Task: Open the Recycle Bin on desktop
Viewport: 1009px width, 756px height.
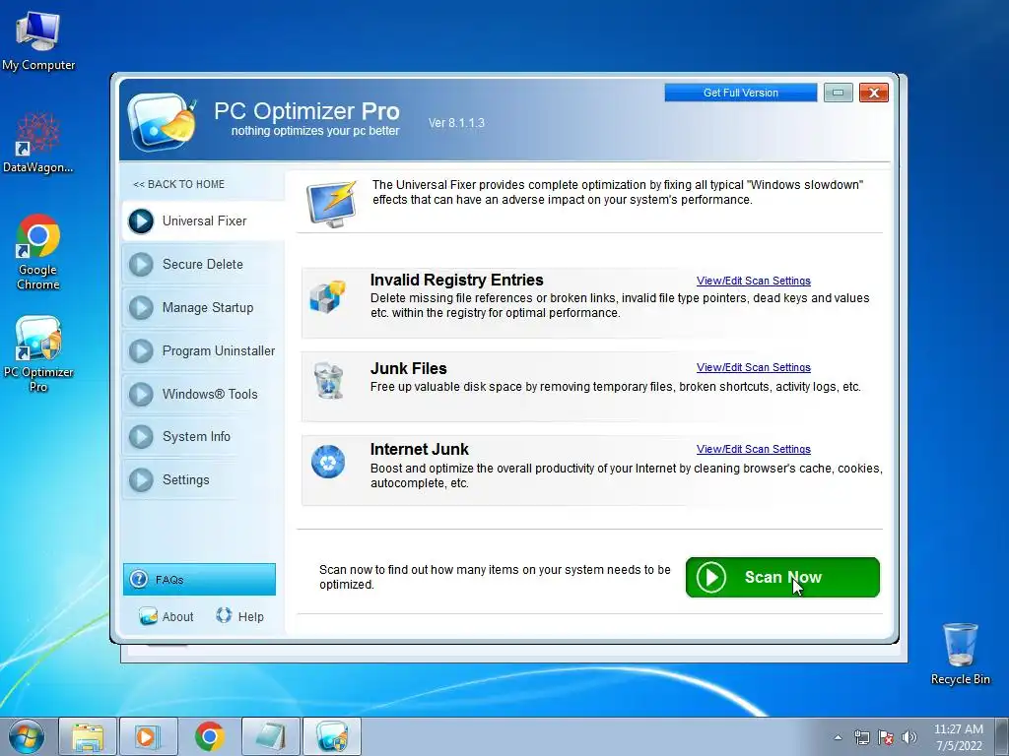Action: pos(960,654)
